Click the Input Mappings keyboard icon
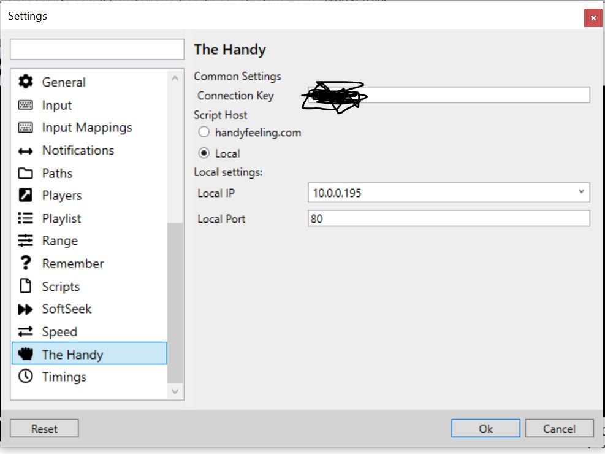605x454 pixels. [26, 128]
